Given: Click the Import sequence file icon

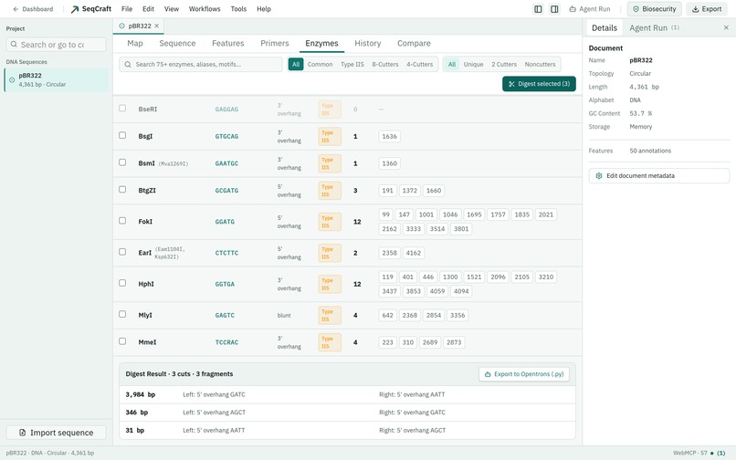Looking at the screenshot, I should tap(22, 433).
